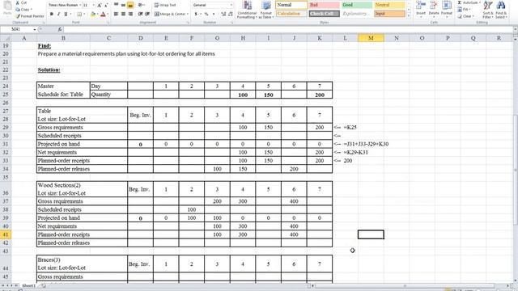Apply the Bad cell style

(x=324, y=5)
